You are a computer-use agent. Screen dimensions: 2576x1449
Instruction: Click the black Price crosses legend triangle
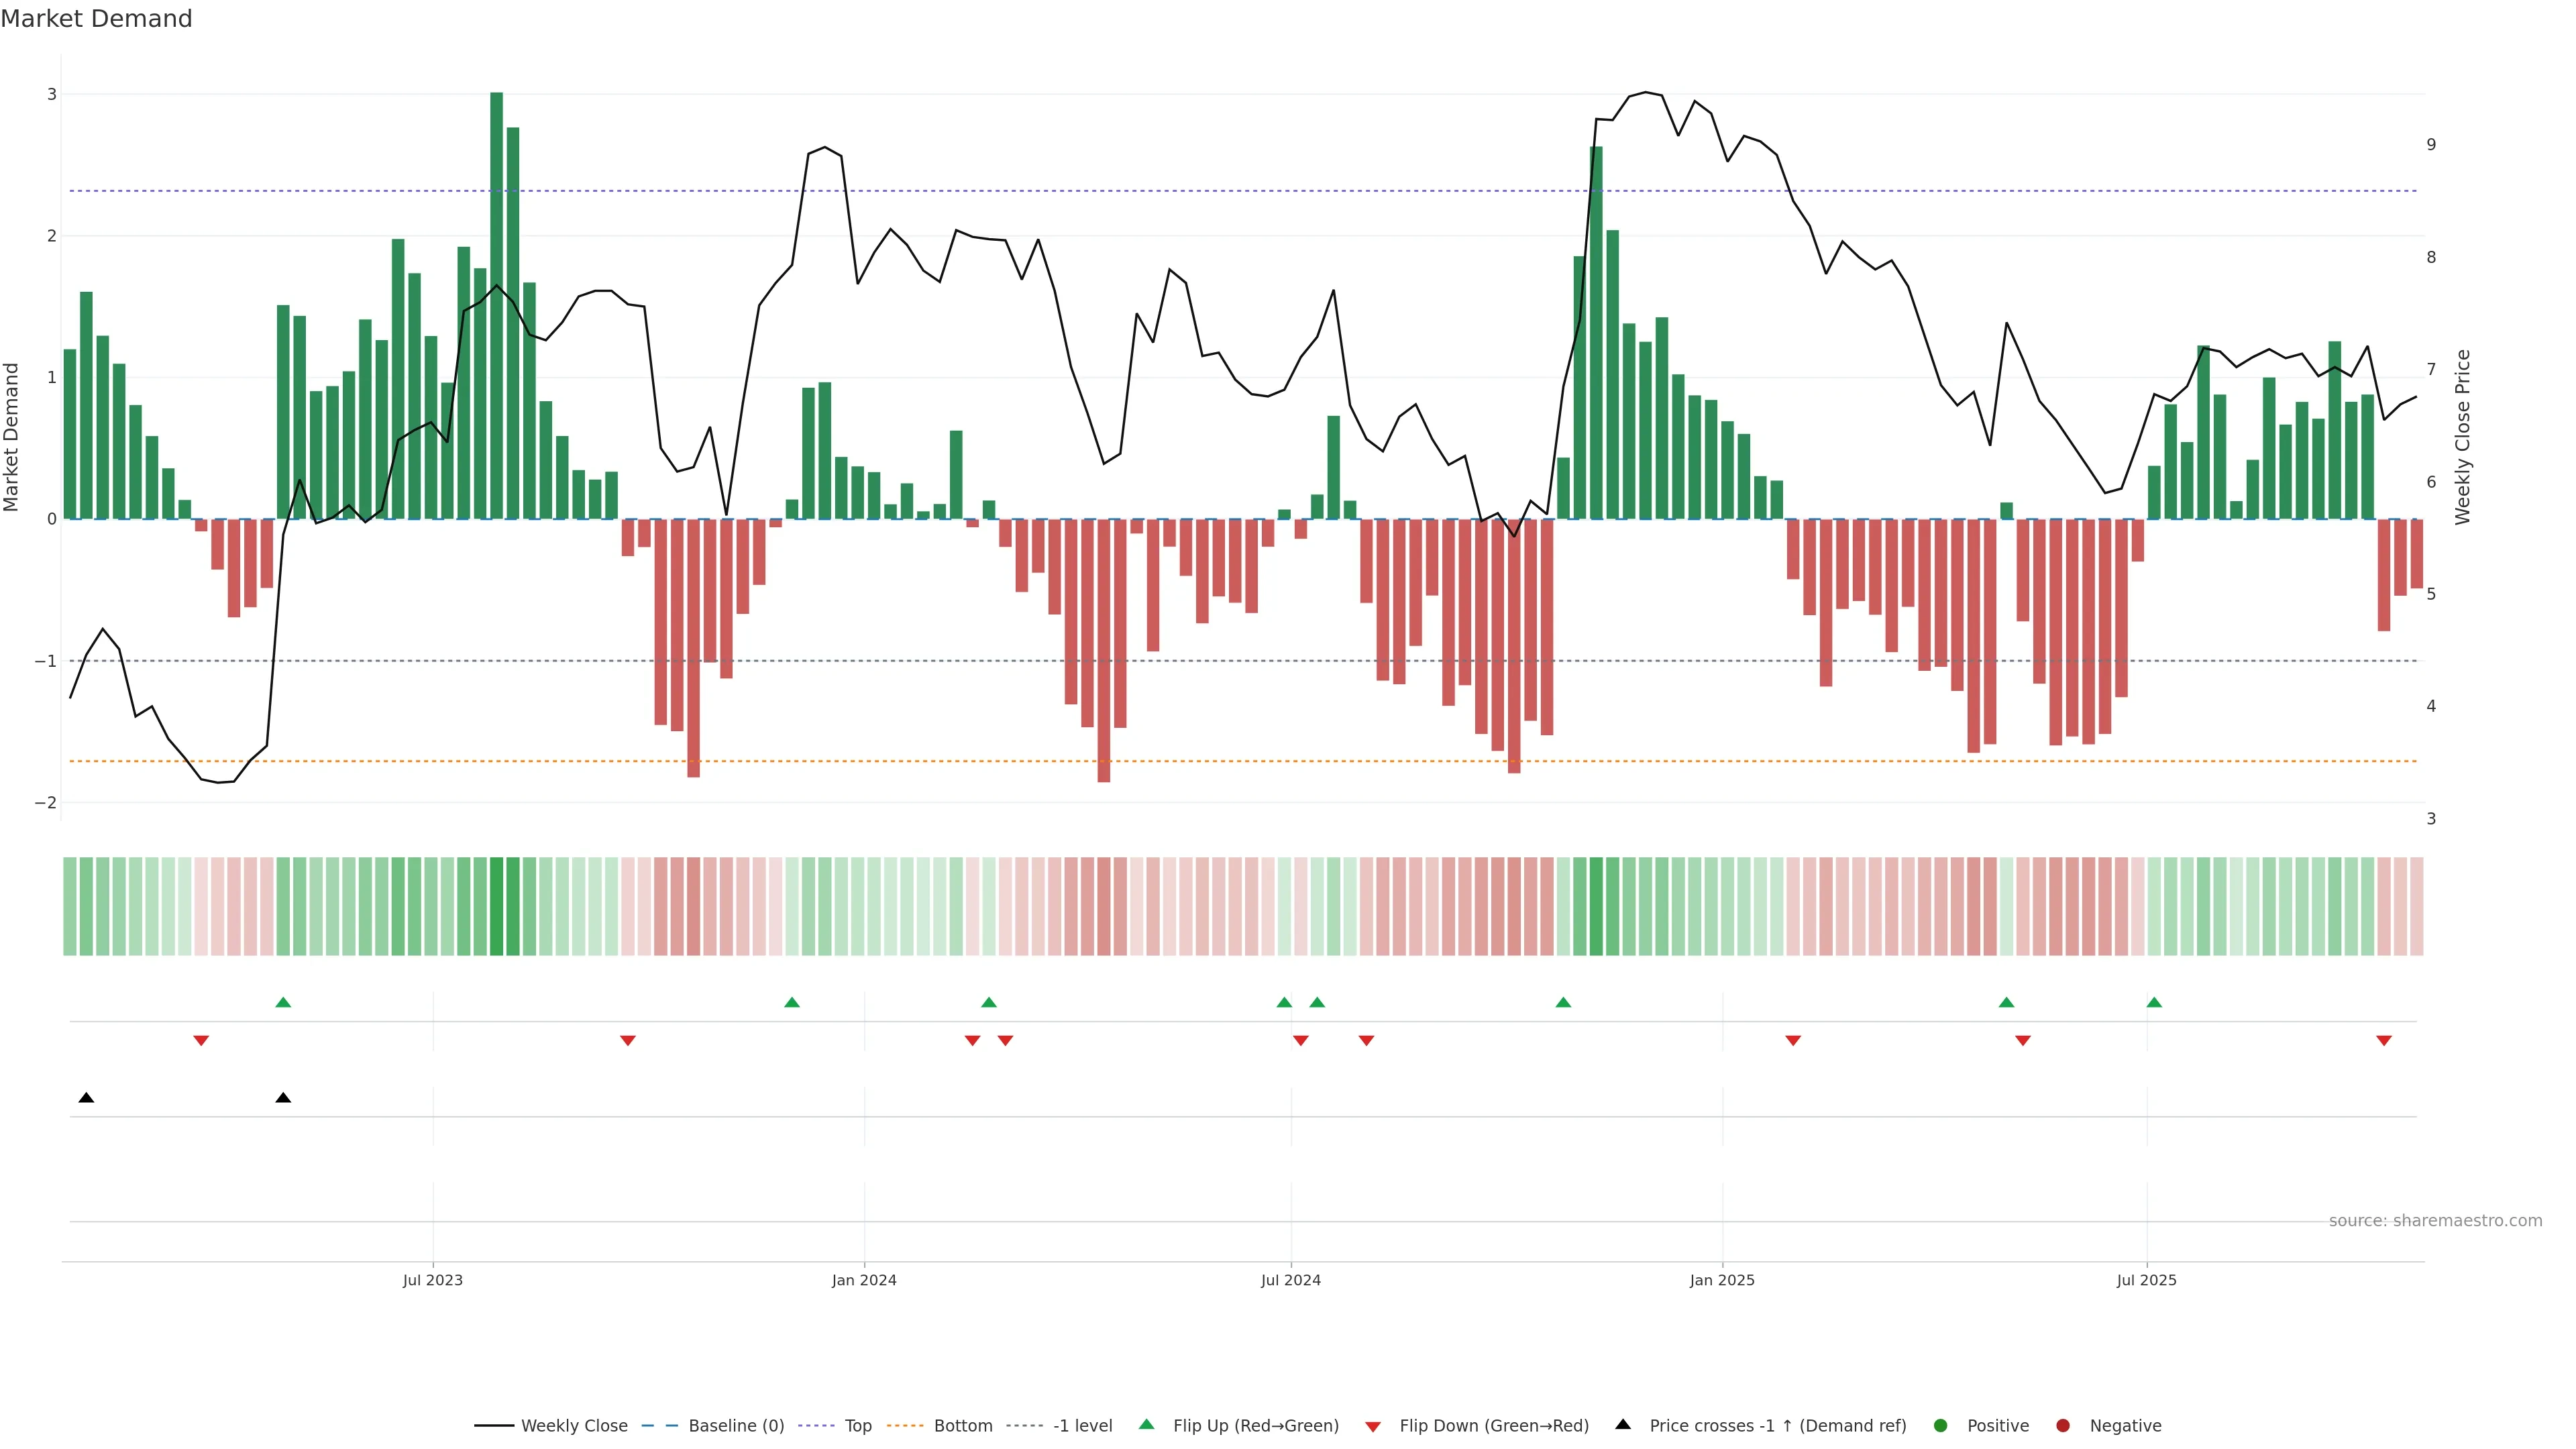pos(1623,1424)
